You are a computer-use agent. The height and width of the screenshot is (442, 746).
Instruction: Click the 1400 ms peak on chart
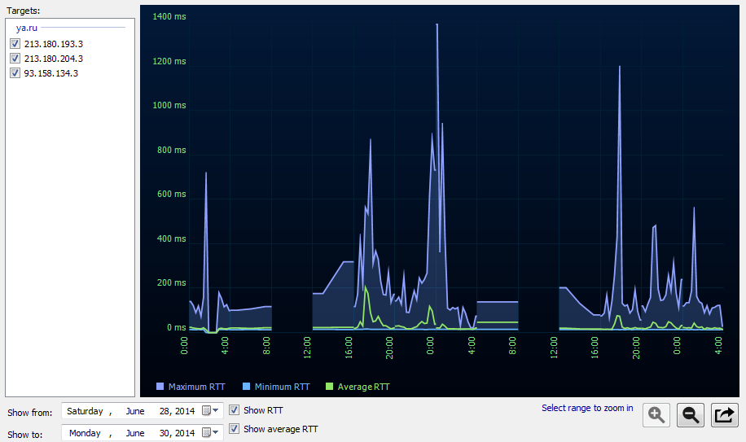click(437, 25)
